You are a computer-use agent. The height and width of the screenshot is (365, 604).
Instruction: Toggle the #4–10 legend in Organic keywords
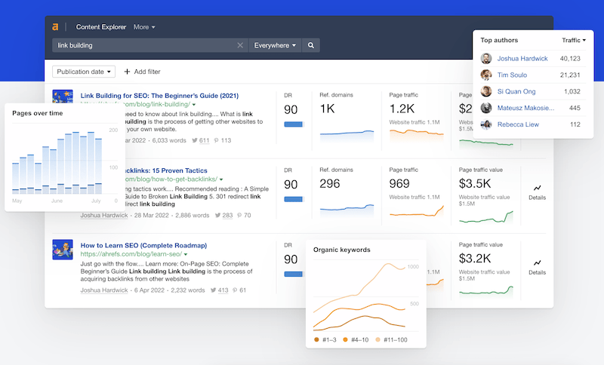(x=356, y=340)
